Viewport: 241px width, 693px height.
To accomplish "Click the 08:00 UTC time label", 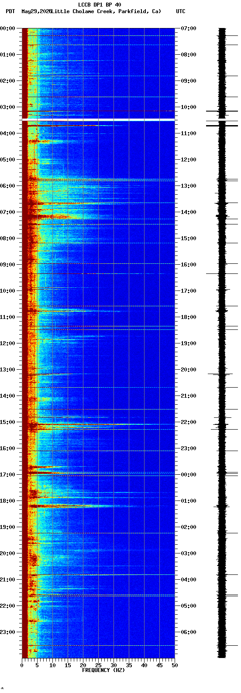I will [188, 55].
